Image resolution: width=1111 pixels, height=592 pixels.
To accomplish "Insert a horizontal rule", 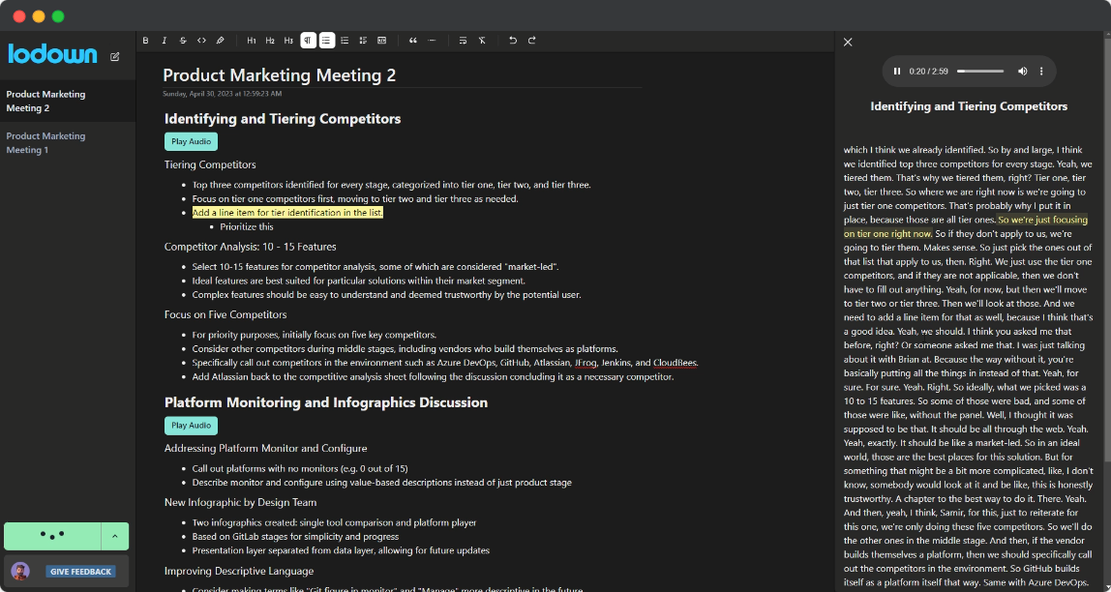I will [x=432, y=41].
